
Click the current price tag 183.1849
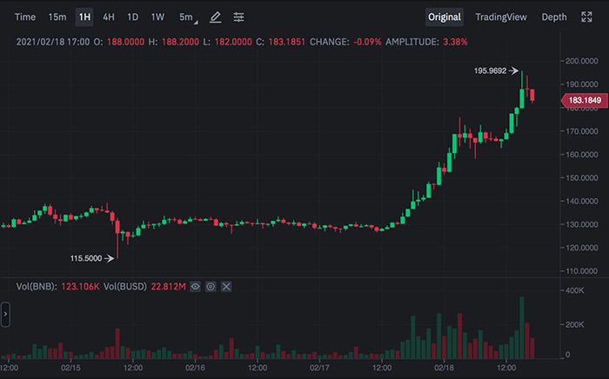584,101
